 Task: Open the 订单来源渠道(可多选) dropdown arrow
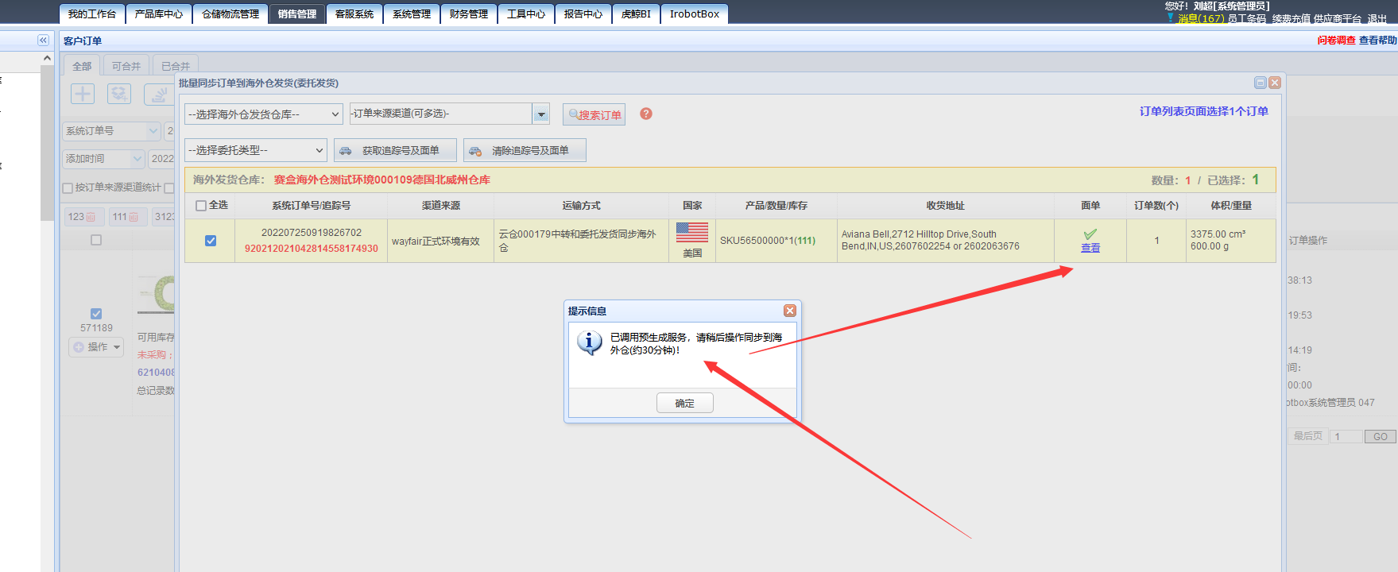pyautogui.click(x=541, y=114)
